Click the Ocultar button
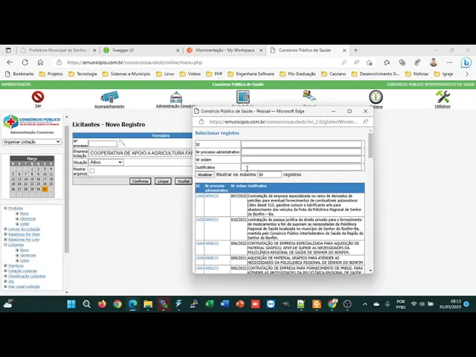 (x=184, y=181)
